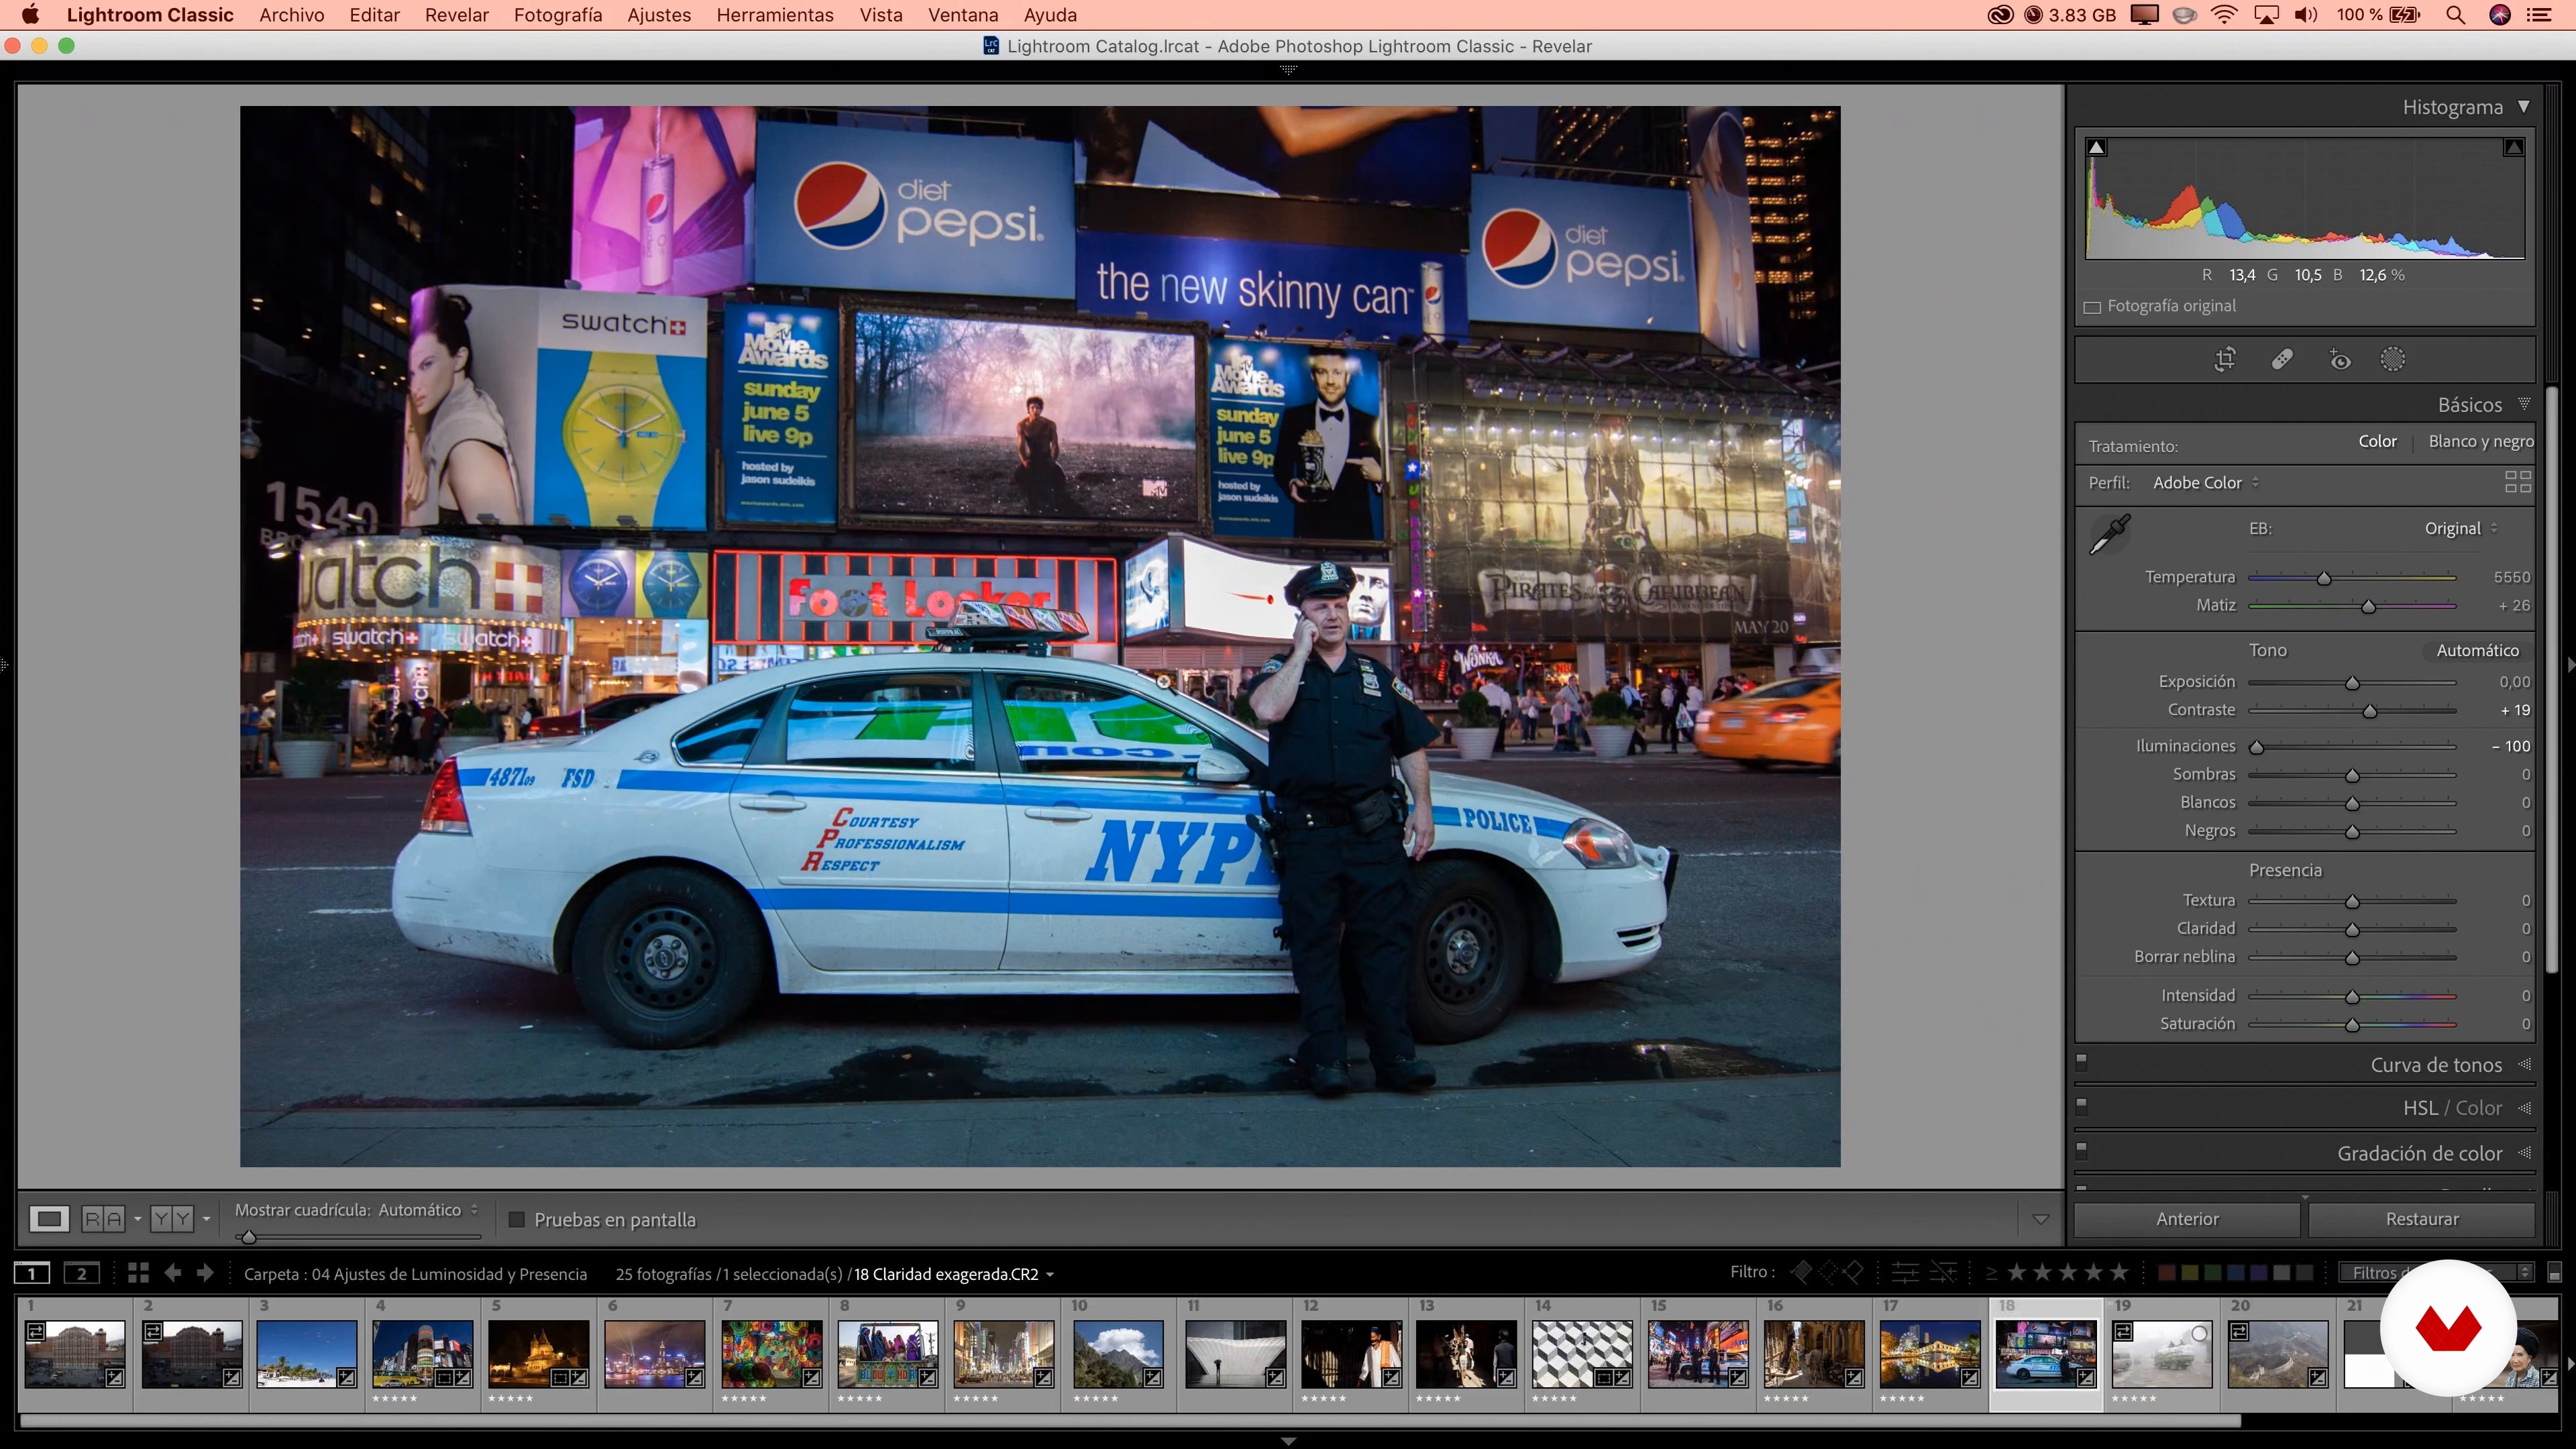Filter by edited photos sliders icon
This screenshot has width=2576, height=1449.
click(1905, 1272)
